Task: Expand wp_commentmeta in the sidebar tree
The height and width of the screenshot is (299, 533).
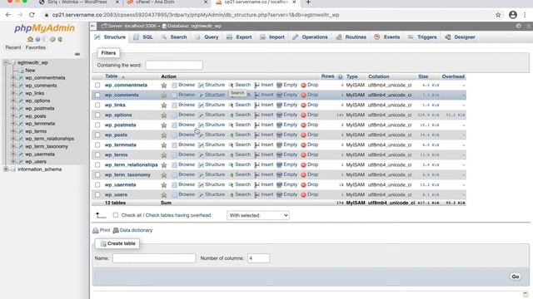Action: [x=13, y=78]
